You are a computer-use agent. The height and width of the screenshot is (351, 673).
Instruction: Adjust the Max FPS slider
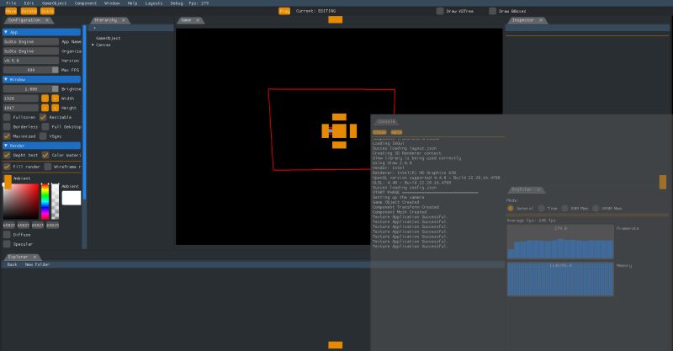click(31, 70)
